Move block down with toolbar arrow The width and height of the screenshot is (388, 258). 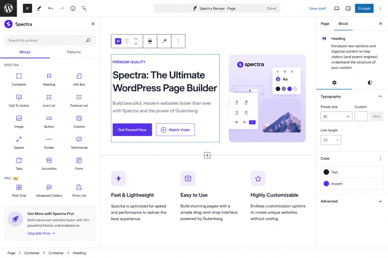pyautogui.click(x=136, y=44)
